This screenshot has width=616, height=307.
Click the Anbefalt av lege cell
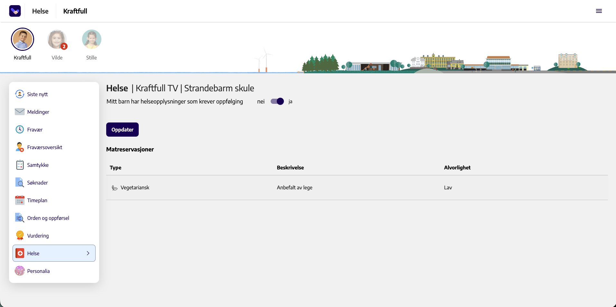(x=294, y=187)
